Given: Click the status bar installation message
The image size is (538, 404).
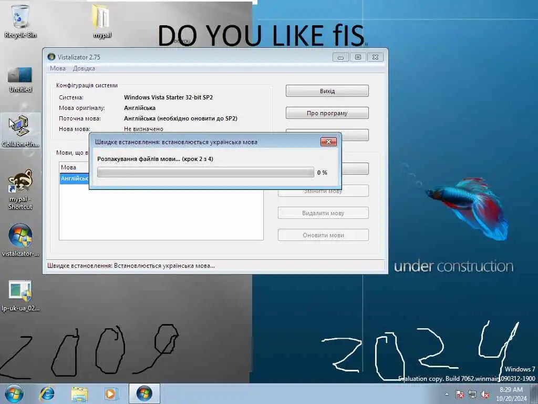Looking at the screenshot, I should point(131,266).
